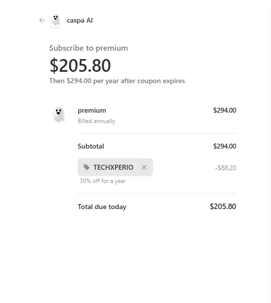The image size is (271, 303).
Task: Select the TECHXPERIO coupon code text
Action: 114,167
